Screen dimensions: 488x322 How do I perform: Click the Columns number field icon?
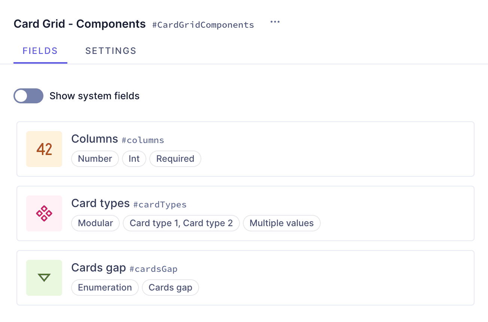pyautogui.click(x=44, y=149)
